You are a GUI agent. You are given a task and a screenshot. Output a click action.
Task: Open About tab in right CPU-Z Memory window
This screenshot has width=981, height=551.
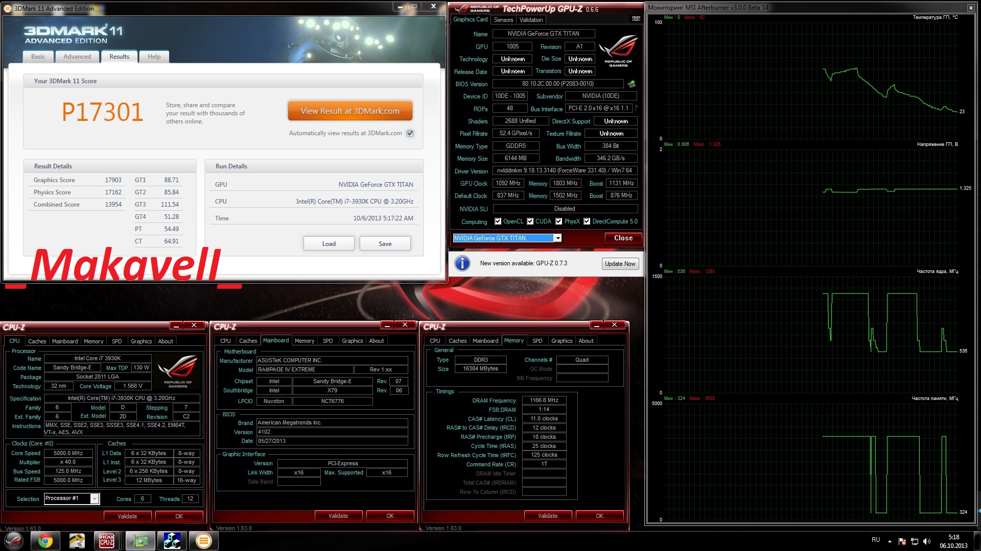586,341
